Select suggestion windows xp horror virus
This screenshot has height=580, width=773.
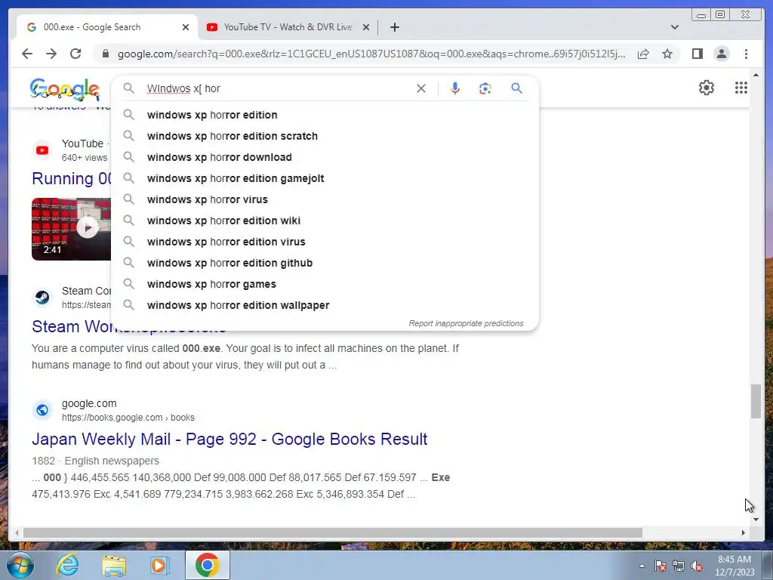(325, 199)
